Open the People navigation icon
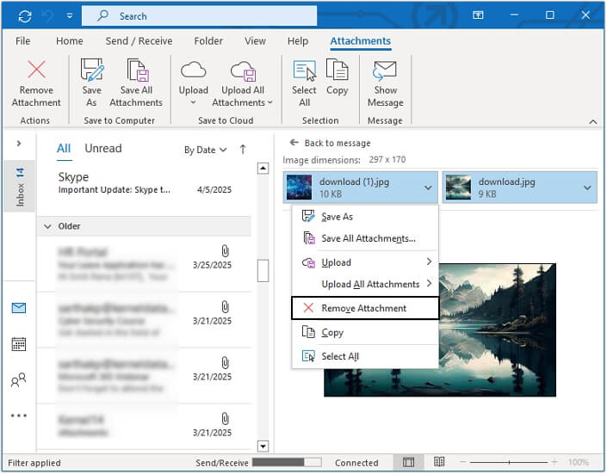This screenshot has width=607, height=474. [19, 380]
